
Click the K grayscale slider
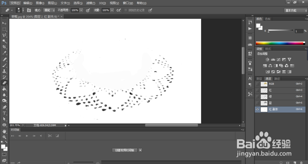[x=281, y=31]
